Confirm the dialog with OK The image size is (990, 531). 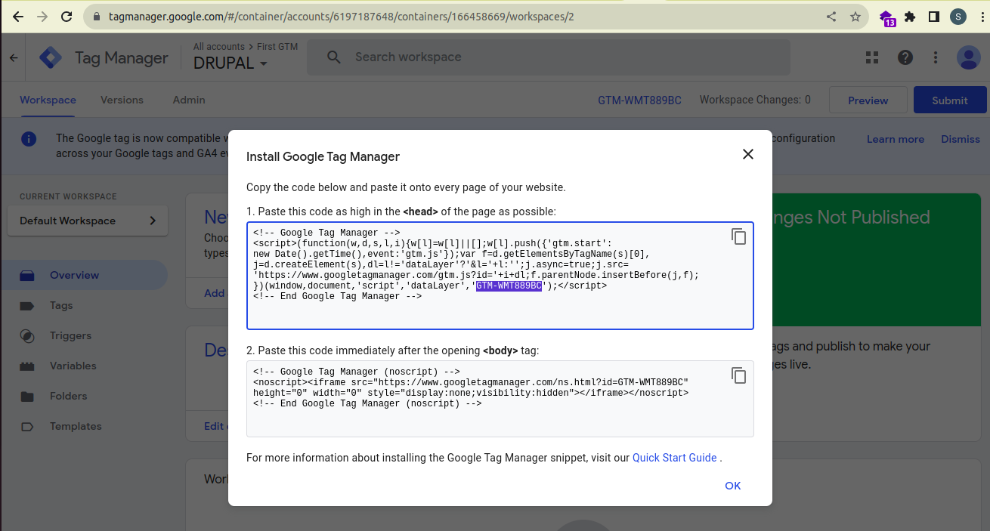[733, 486]
